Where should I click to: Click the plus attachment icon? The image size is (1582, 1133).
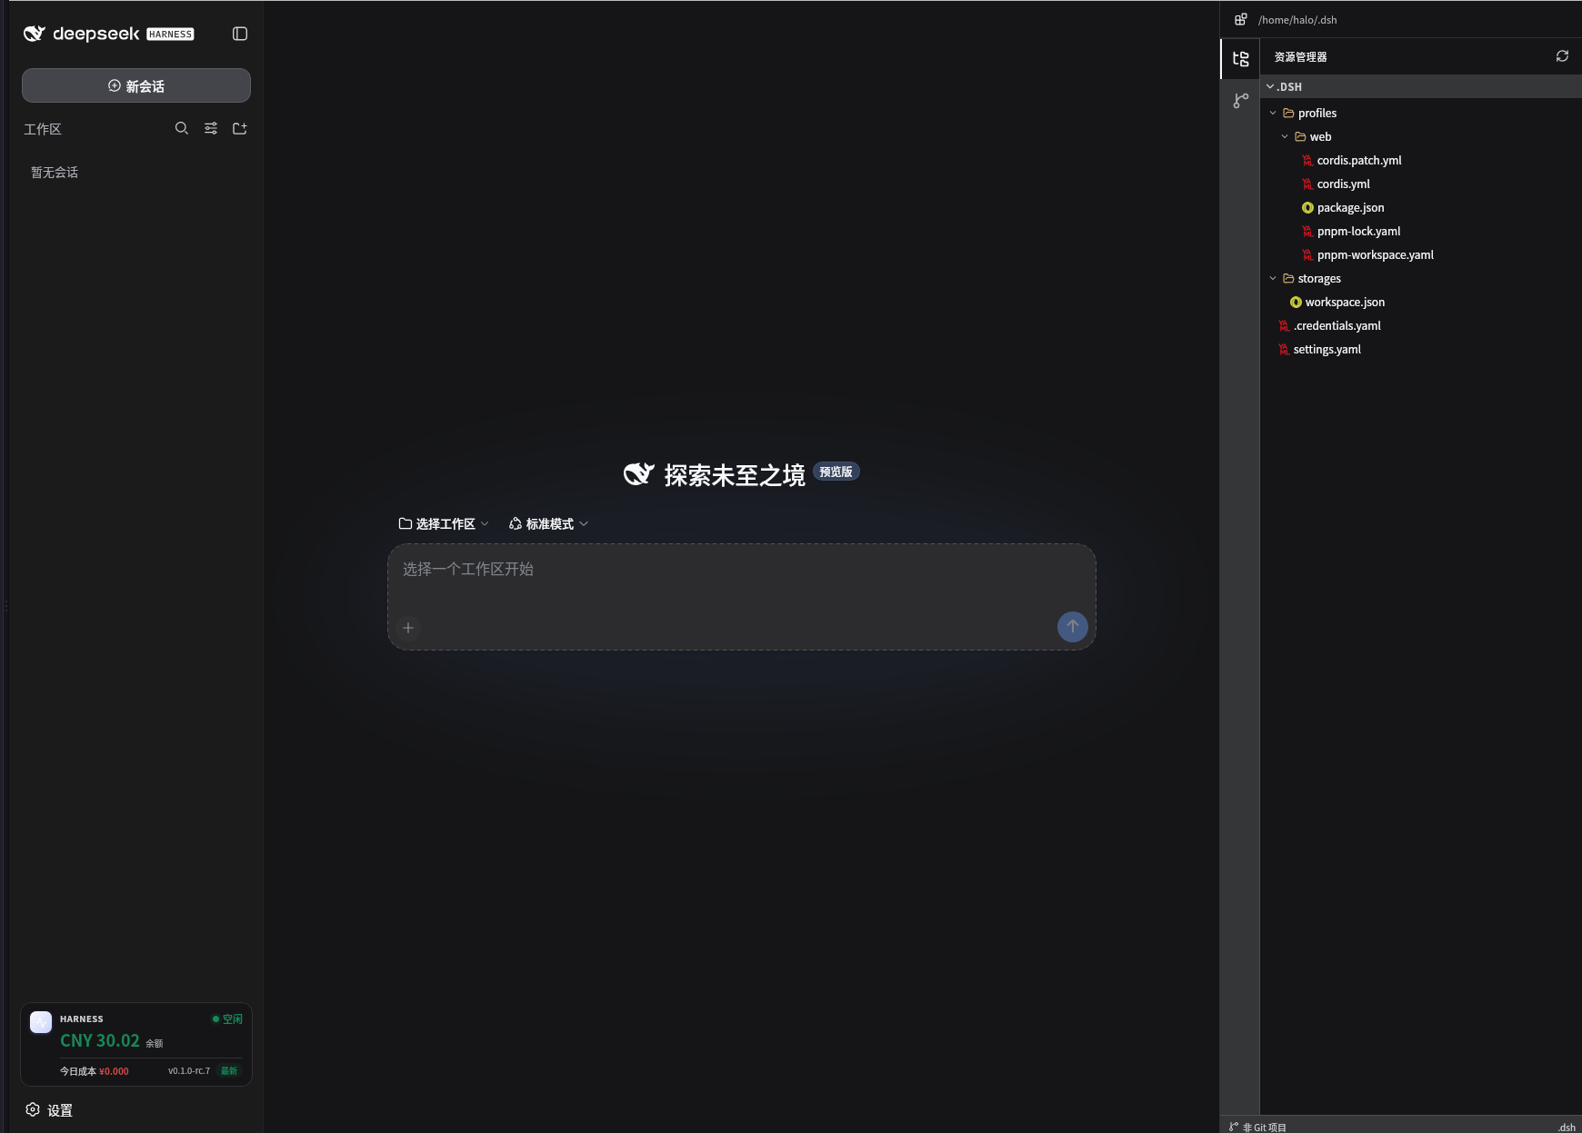(408, 628)
